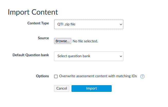Click the 'Overwrite assessment content with matching IDs' label
The width and height of the screenshot is (168, 107).
pyautogui.click(x=98, y=76)
